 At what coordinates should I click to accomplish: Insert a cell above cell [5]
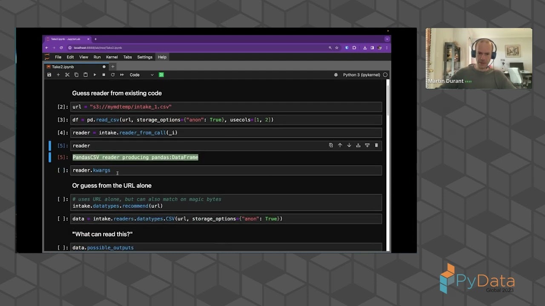(x=358, y=145)
